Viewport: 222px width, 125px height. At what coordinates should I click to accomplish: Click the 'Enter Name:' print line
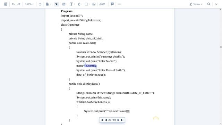click(97, 61)
